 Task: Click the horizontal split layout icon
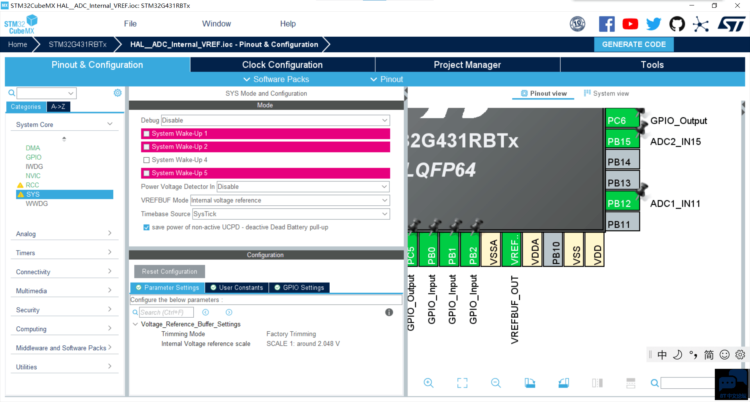[x=631, y=383]
